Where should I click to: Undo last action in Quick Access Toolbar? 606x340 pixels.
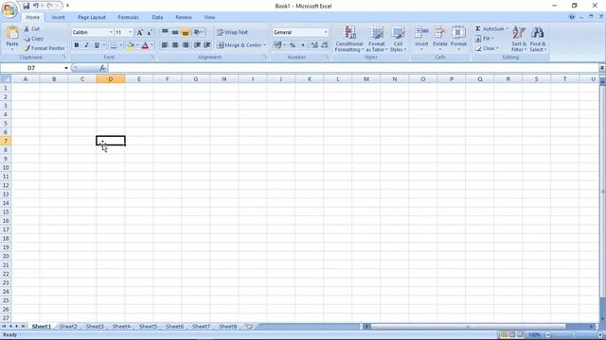tap(36, 6)
